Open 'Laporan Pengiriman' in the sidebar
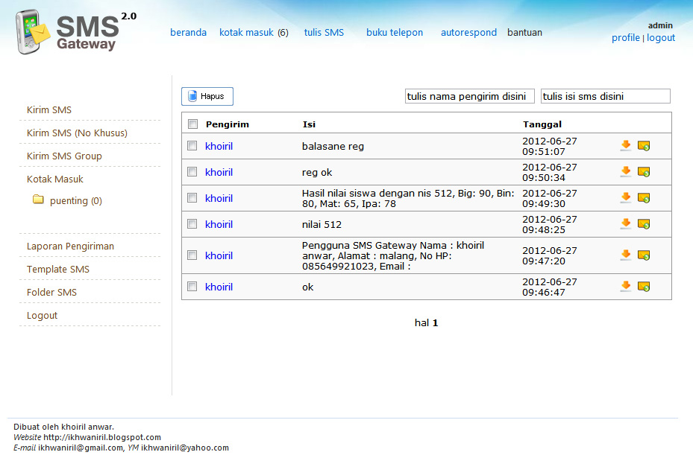This screenshot has width=693, height=455. coord(70,246)
